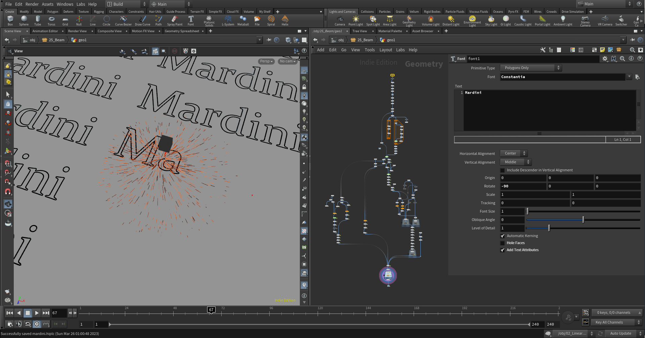
Task: Open network editor find node icon
Action: coord(632,50)
